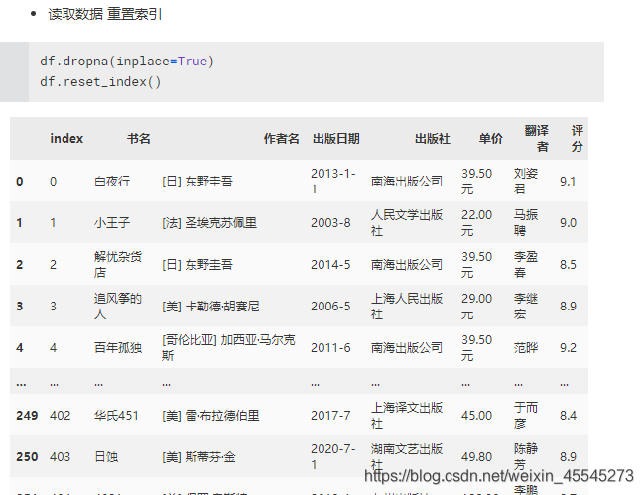644x495 pixels.
Task: Click the '翻译者' column header
Action: (x=537, y=138)
